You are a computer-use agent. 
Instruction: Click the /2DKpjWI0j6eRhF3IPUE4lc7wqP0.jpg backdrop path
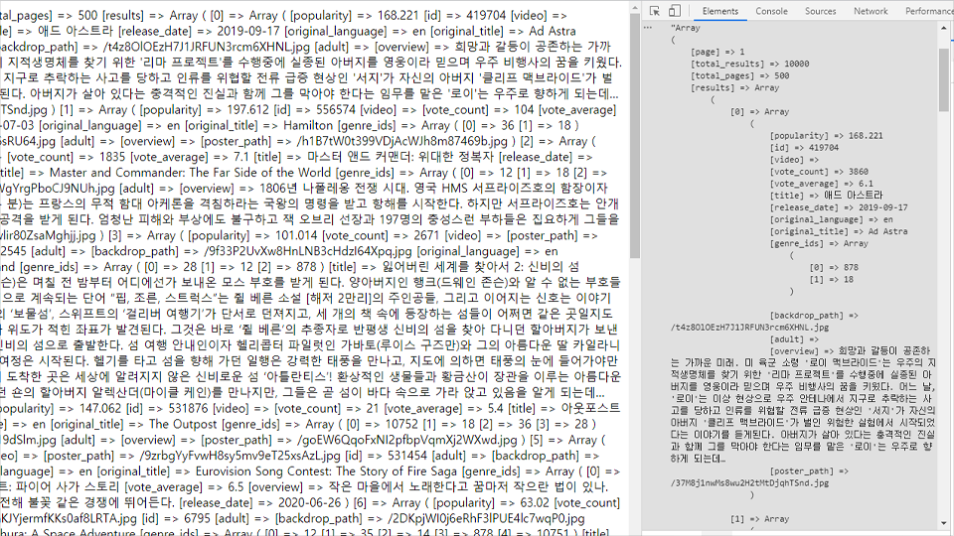coord(486,519)
